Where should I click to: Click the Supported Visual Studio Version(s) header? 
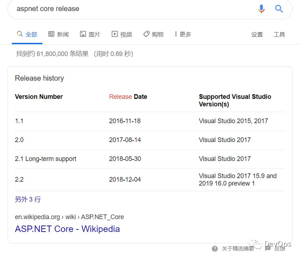[x=235, y=100]
